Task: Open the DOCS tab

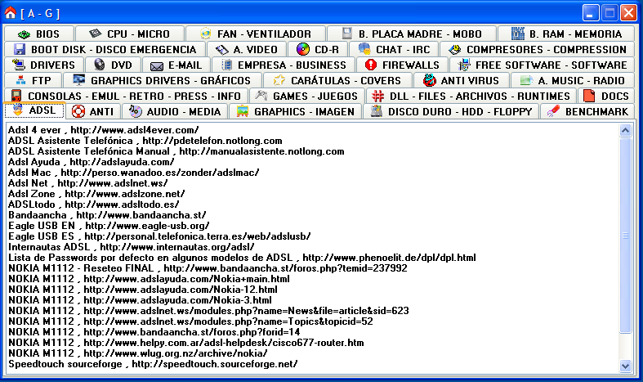Action: (606, 97)
